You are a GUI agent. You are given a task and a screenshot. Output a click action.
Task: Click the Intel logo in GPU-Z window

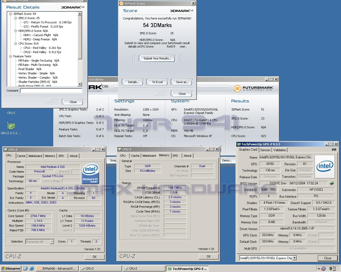click(325, 166)
